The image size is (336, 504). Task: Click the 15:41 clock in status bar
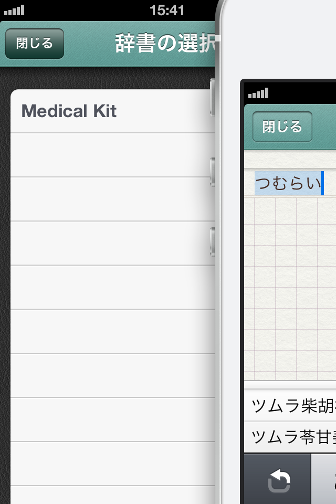pyautogui.click(x=167, y=10)
